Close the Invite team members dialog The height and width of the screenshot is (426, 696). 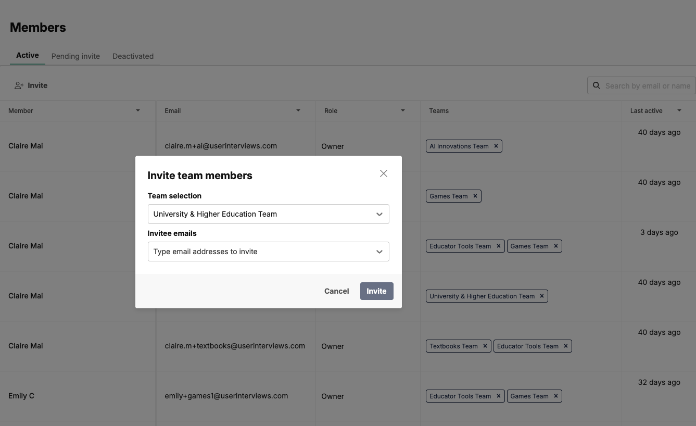pos(384,173)
